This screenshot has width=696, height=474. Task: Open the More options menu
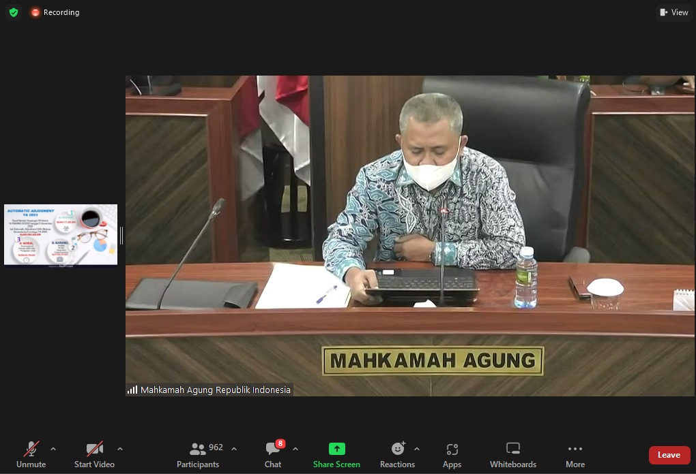[575, 454]
